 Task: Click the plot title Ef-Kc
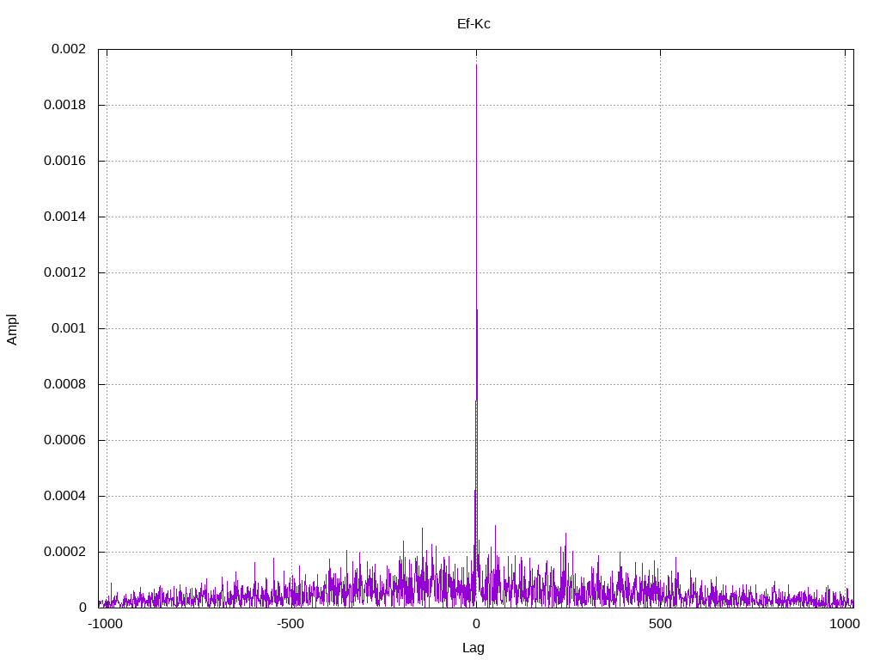(x=474, y=23)
